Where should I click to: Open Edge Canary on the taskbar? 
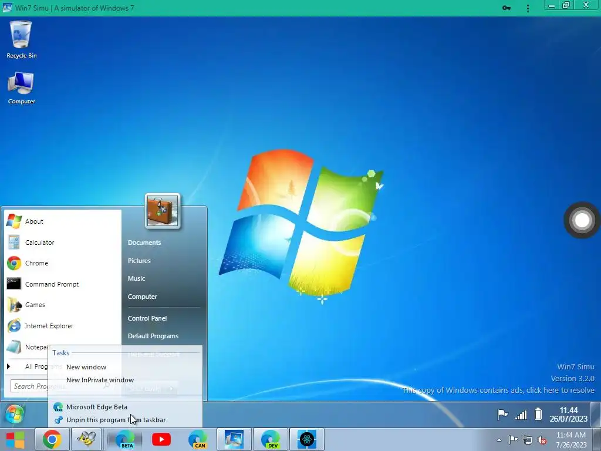[198, 439]
